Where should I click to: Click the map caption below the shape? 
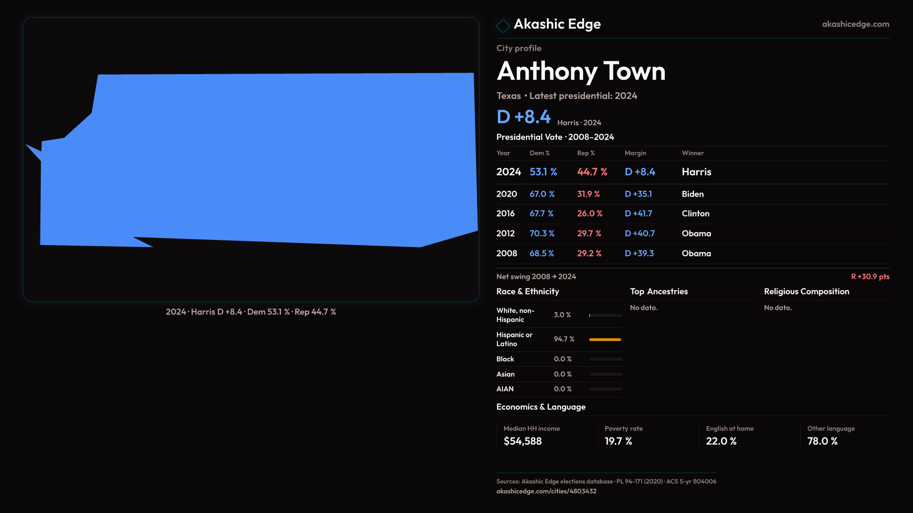pyautogui.click(x=251, y=312)
